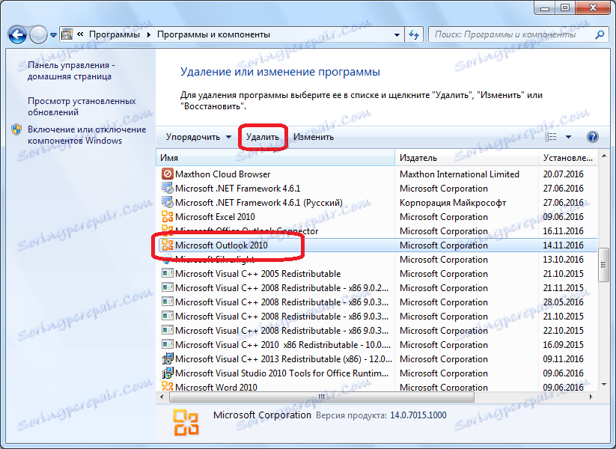Open Control Panel home page link
Image resolution: width=616 pixels, height=449 pixels.
click(70, 70)
